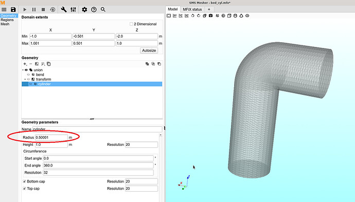Image resolution: width=355 pixels, height=202 pixels.
Task: Reset view to fit the model
Action: (x=169, y=15)
